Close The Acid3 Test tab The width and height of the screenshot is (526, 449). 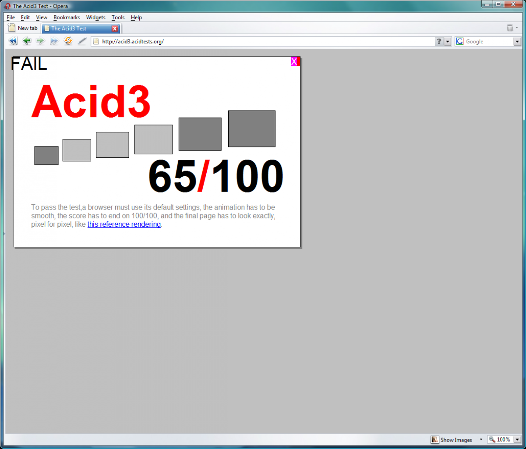pyautogui.click(x=115, y=29)
